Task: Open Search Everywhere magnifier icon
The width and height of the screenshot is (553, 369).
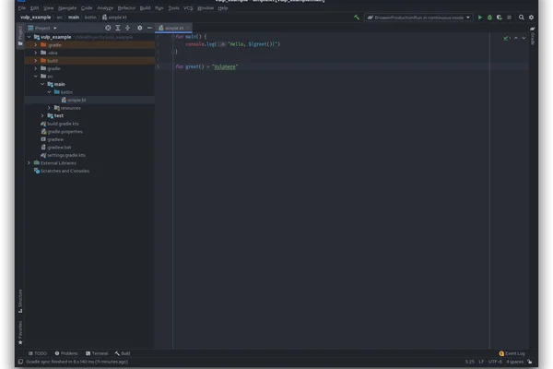Action: (522, 18)
